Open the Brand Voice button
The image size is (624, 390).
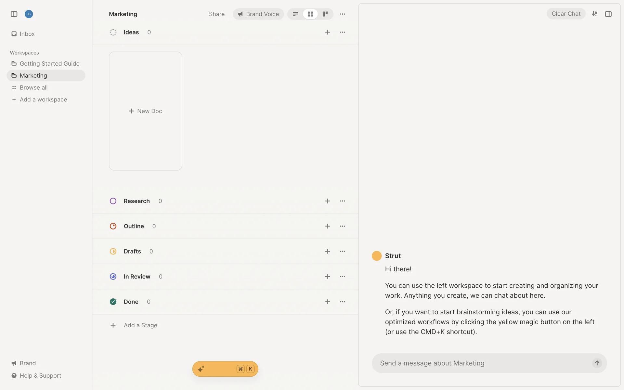[x=258, y=14]
